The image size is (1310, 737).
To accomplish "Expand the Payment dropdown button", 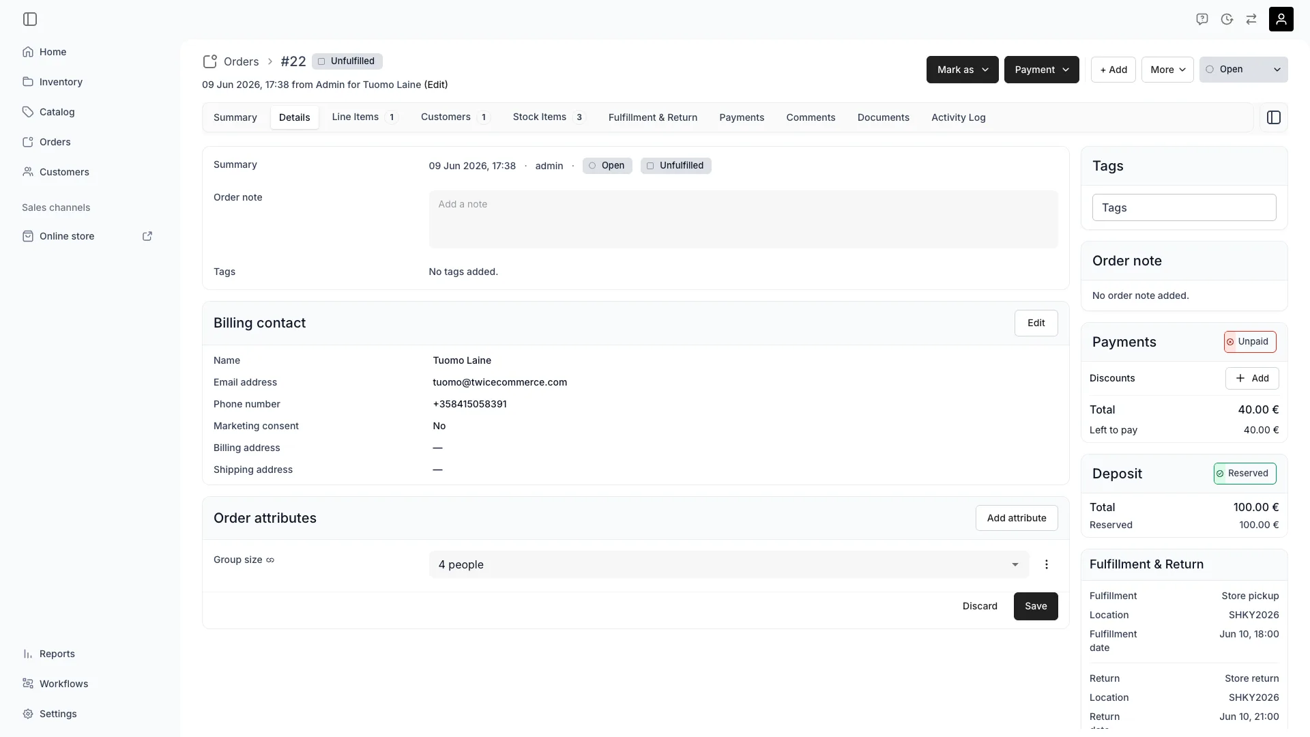I will [x=1041, y=70].
